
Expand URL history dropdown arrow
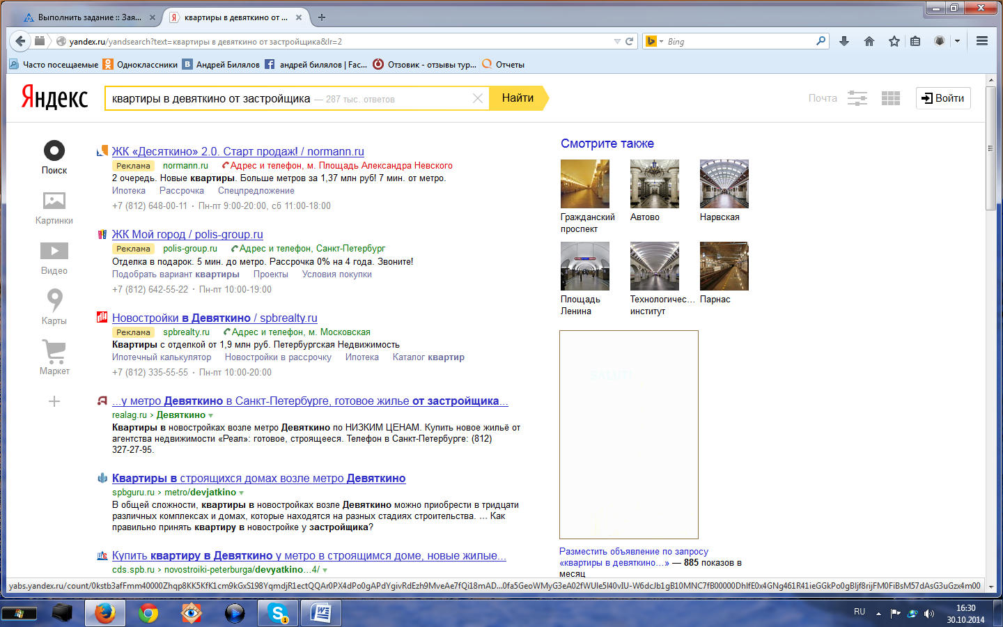coord(617,41)
